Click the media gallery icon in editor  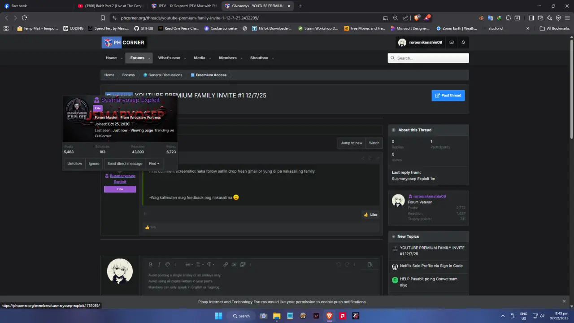243,265
